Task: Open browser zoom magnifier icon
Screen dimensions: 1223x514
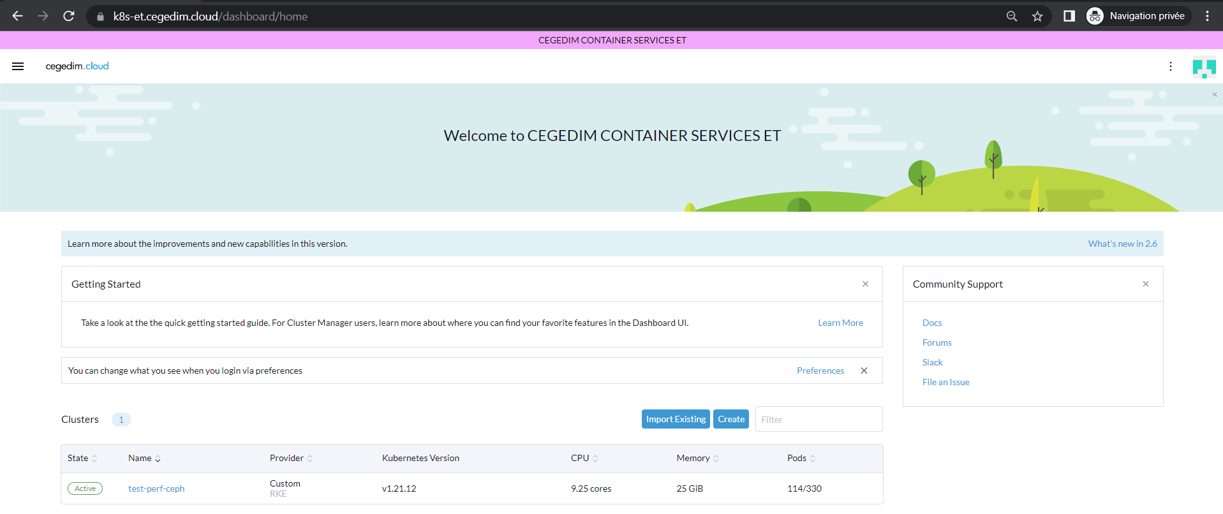Action: tap(1012, 16)
